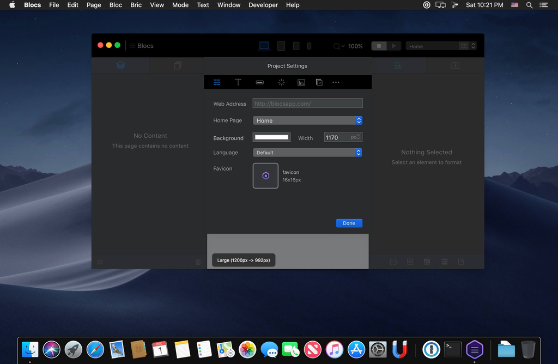Select the desktop viewport size icon
The height and width of the screenshot is (364, 558).
(x=264, y=46)
